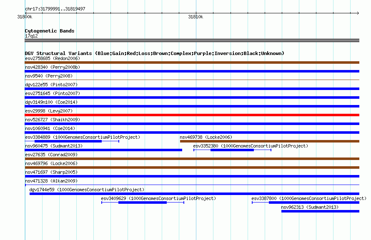The image size is (371, 240).
Task: Click the Cytogenetic Bands track title
Action: click(x=50, y=31)
